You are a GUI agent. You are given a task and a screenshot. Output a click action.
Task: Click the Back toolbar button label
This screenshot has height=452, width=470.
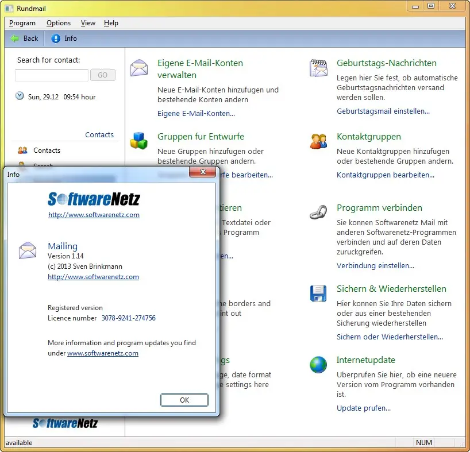pyautogui.click(x=30, y=38)
